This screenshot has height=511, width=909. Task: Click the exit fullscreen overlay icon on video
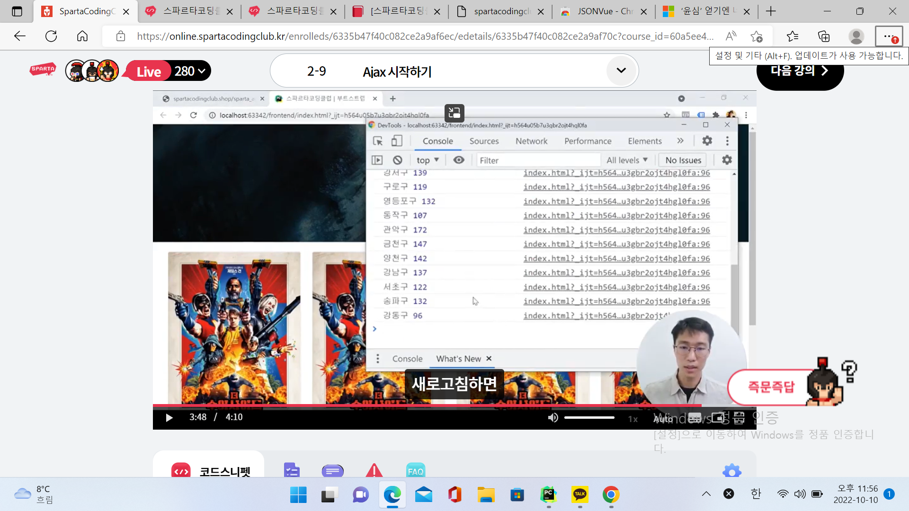coord(454,113)
